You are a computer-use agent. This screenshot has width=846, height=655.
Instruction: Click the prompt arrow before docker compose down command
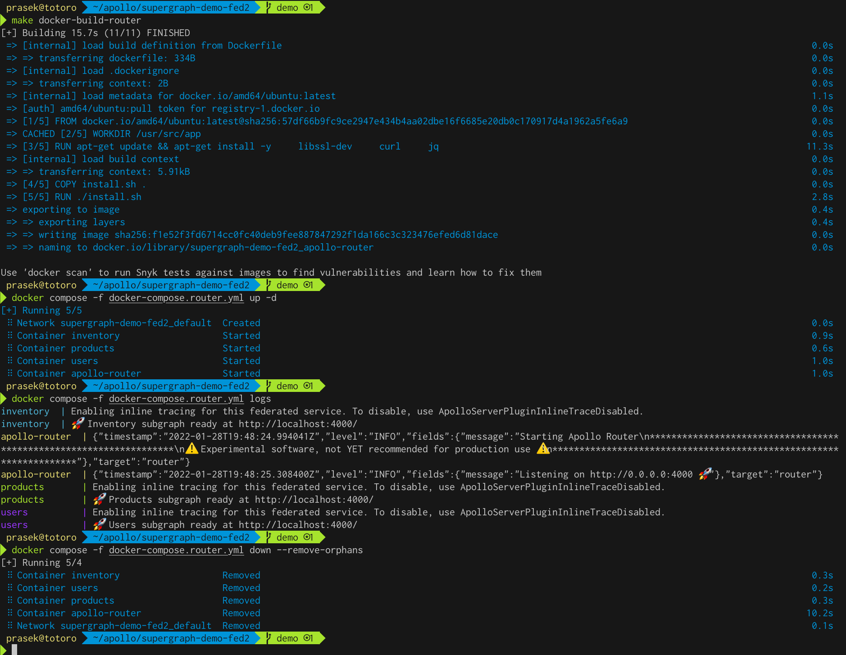(4, 550)
